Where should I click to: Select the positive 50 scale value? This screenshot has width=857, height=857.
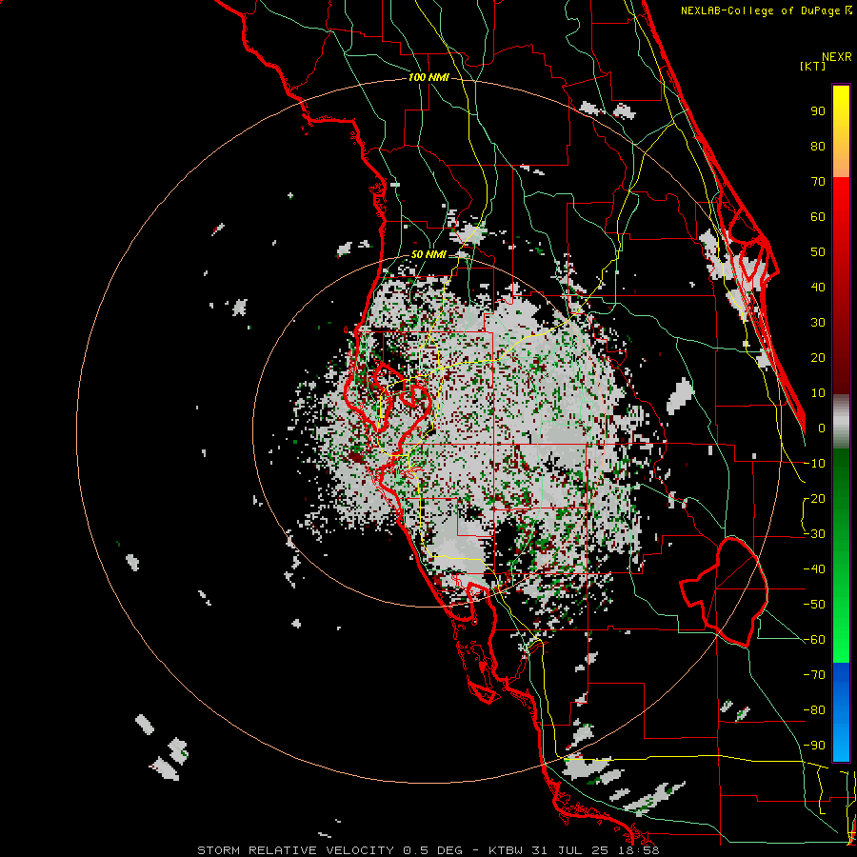coord(818,252)
